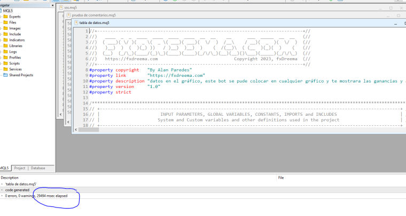The image size is (406, 216).
Task: Select the Profiles folder label in Navigator
Action: [15, 58]
